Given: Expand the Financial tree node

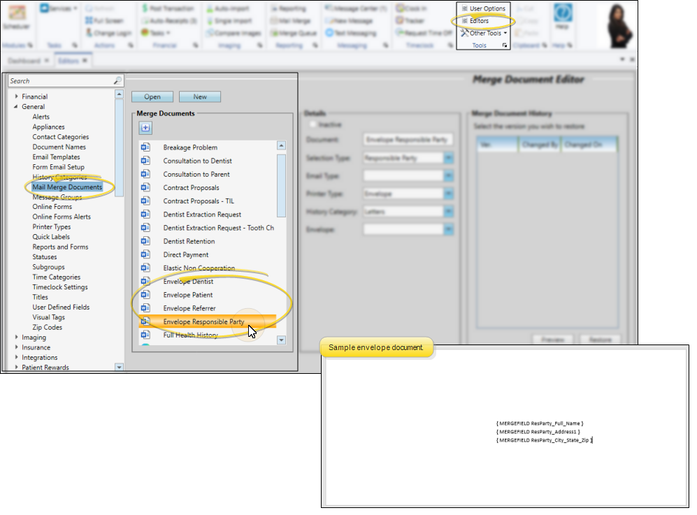Looking at the screenshot, I should pyautogui.click(x=16, y=96).
